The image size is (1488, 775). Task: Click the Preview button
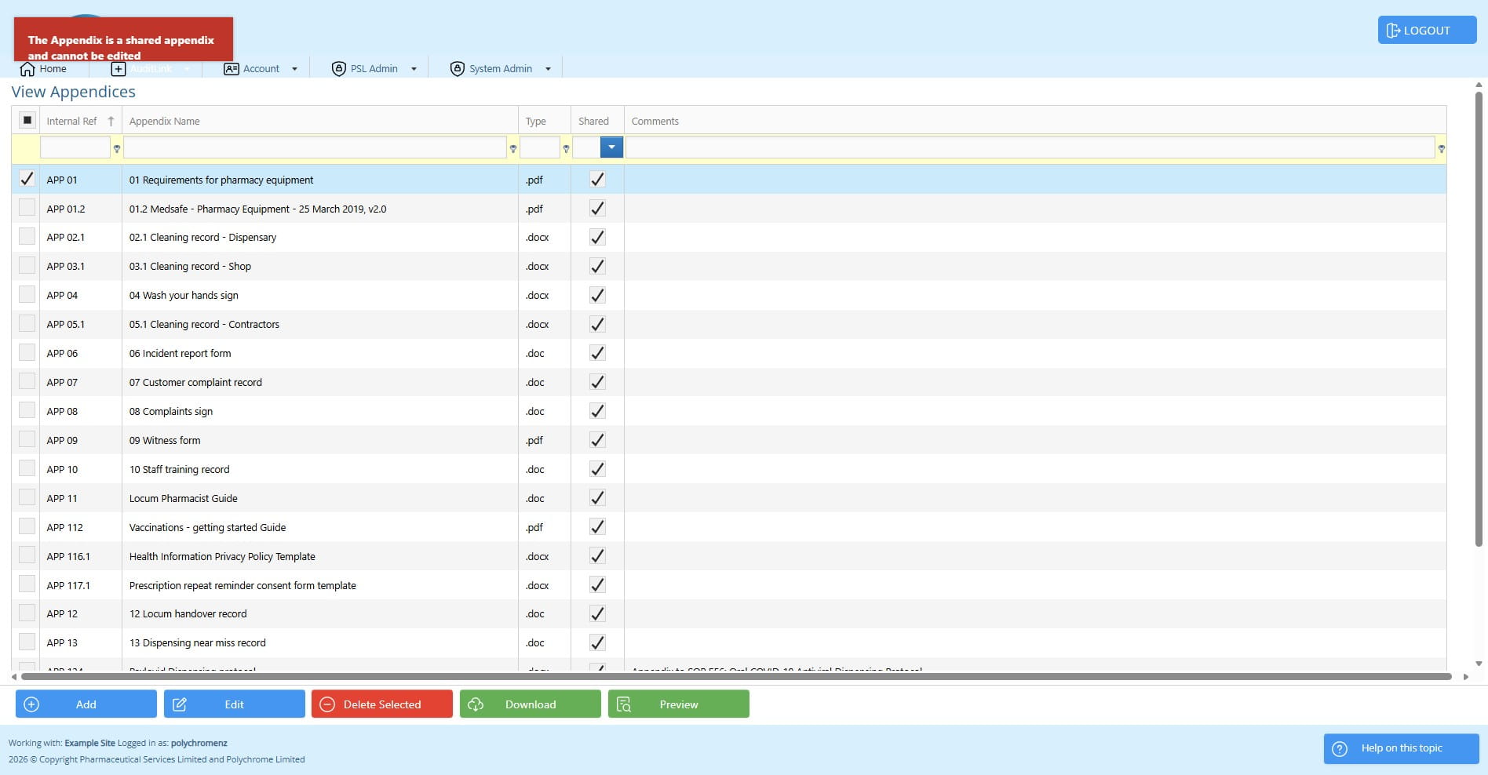coord(679,704)
